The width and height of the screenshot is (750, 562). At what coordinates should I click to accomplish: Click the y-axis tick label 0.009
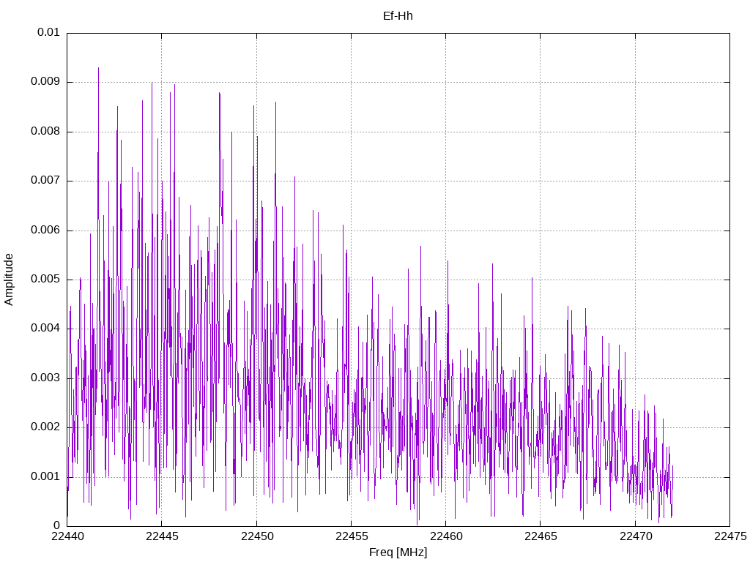(45, 81)
